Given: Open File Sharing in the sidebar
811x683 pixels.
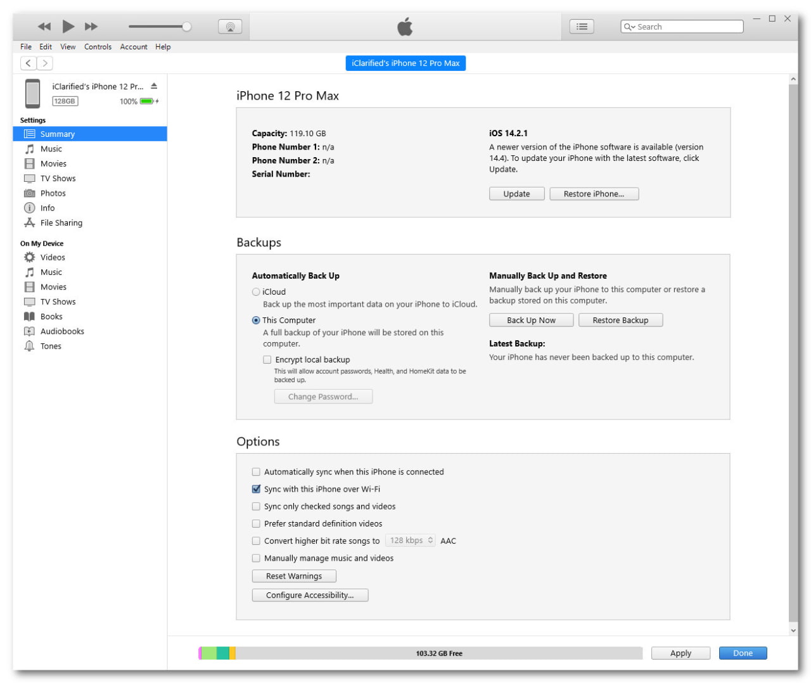Looking at the screenshot, I should tap(61, 223).
